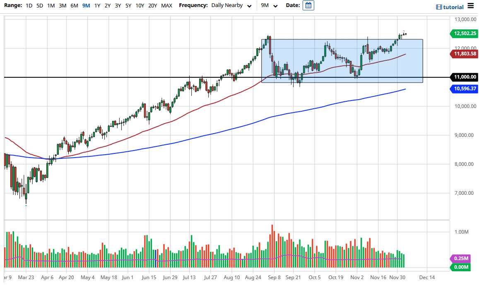Click the blue 10,596.37 price label

(x=463, y=89)
